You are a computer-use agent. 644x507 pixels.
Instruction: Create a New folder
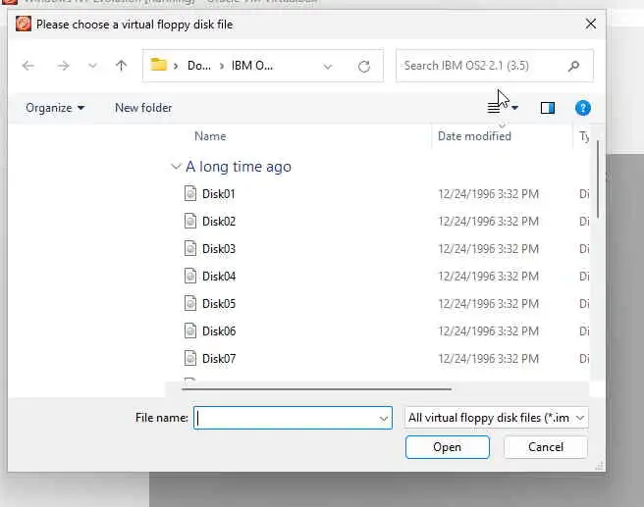tap(143, 108)
